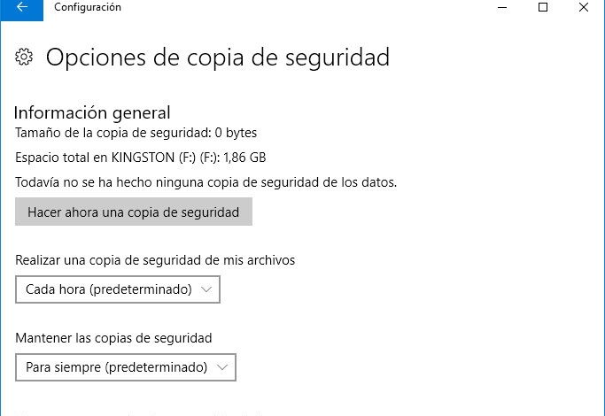Select the Información general section heading
The image size is (605, 416).
click(92, 112)
